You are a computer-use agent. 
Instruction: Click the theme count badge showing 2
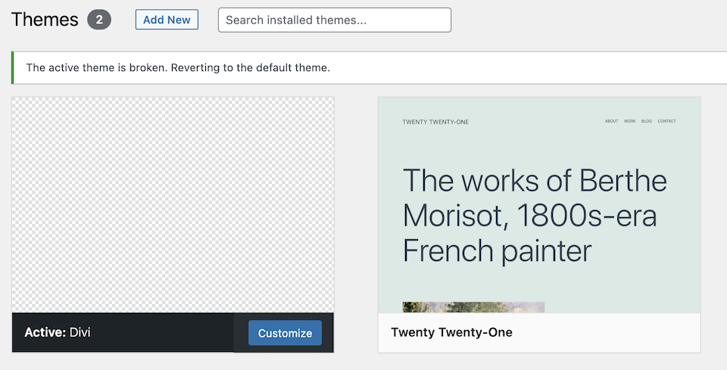[x=99, y=20]
